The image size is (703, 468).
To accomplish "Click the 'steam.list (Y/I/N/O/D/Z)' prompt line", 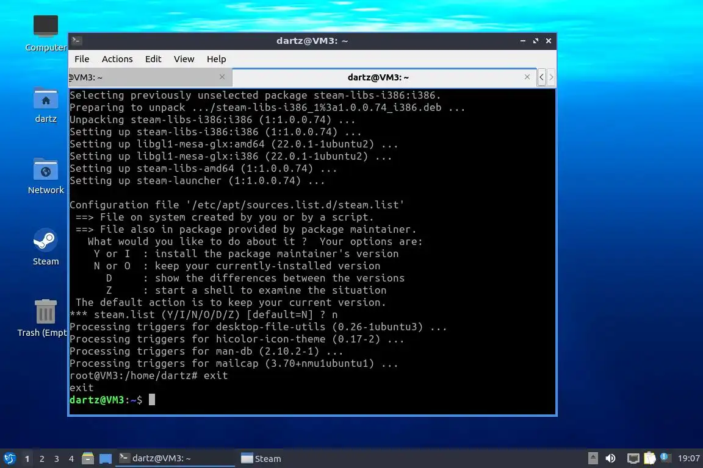I will pyautogui.click(x=204, y=314).
